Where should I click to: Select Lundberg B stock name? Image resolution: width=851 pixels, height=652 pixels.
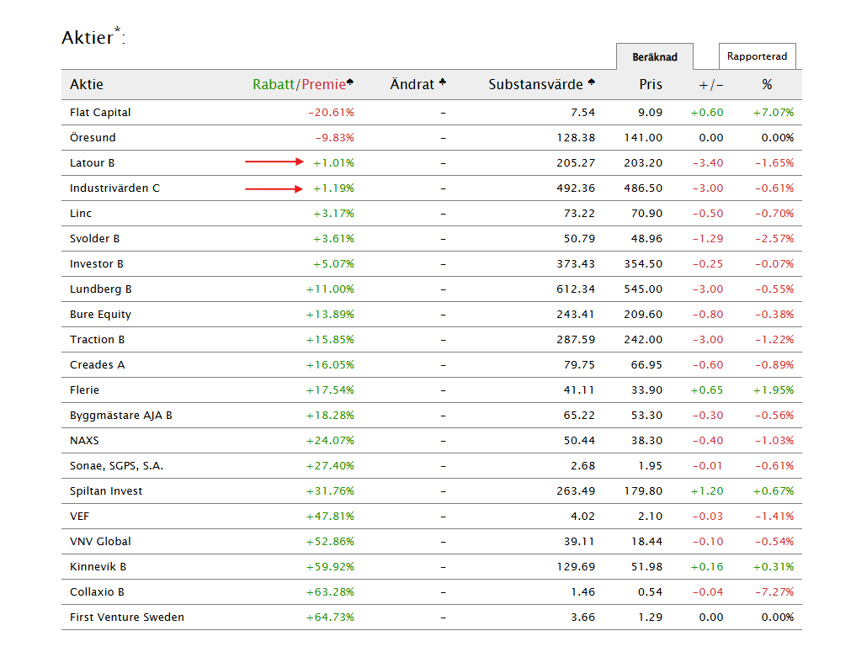coord(101,289)
